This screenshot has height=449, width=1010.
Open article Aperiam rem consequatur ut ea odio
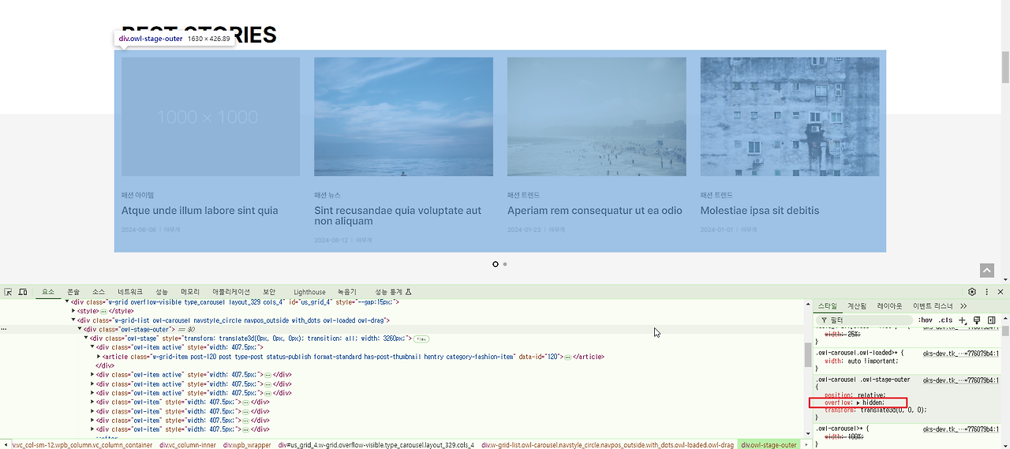(595, 211)
